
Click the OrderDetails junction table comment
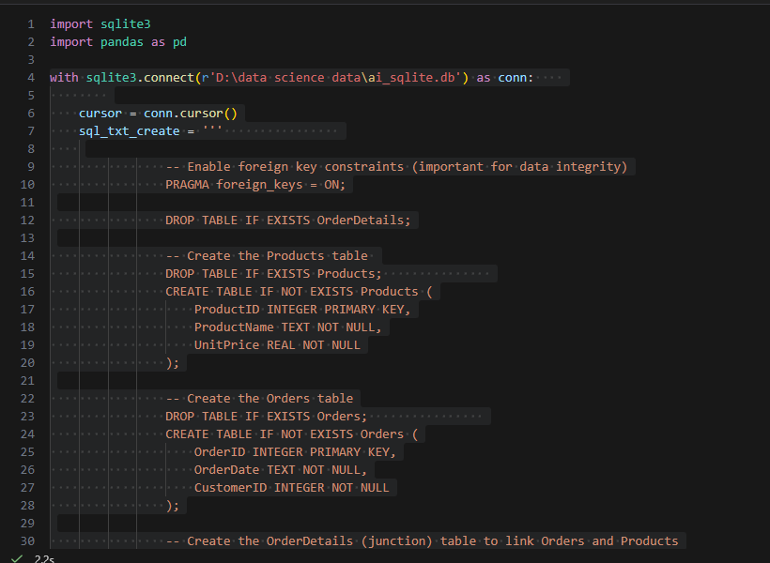click(422, 540)
